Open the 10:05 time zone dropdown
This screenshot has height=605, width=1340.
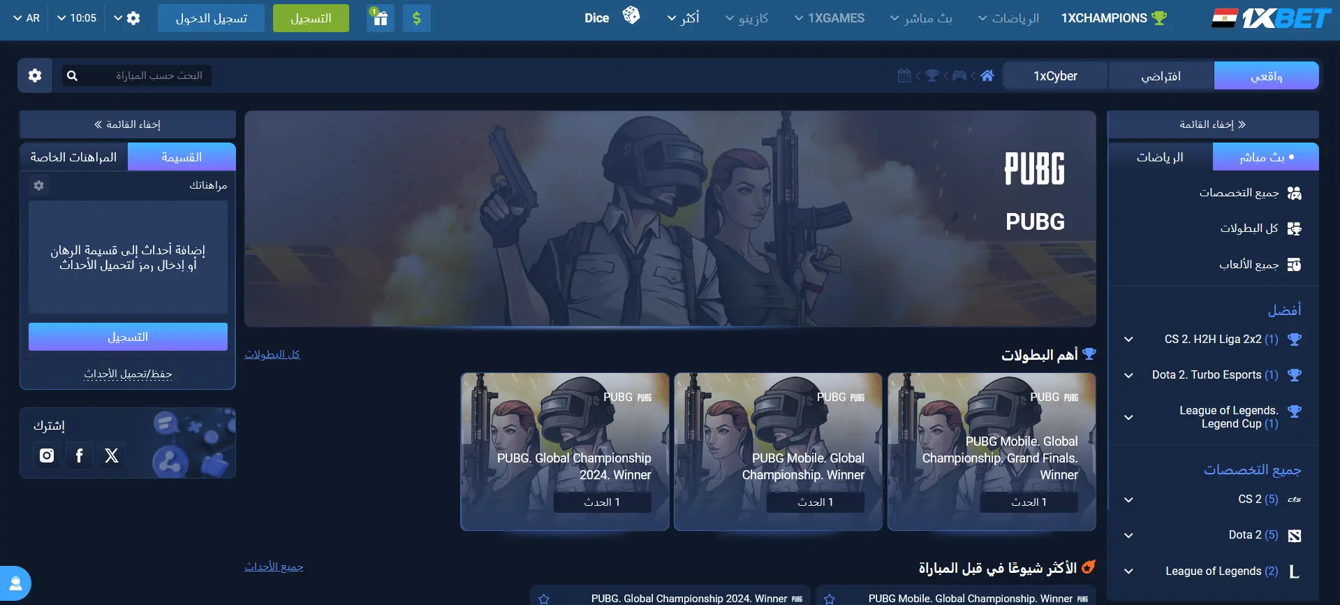[x=77, y=18]
